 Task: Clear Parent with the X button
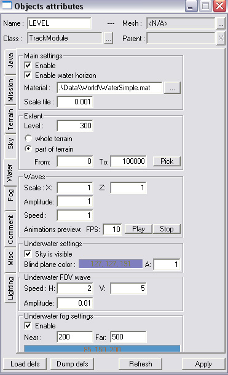(x=221, y=39)
